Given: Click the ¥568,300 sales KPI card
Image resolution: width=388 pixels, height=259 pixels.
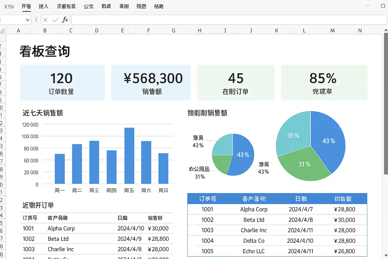Looking at the screenshot, I should pyautogui.click(x=151, y=82).
